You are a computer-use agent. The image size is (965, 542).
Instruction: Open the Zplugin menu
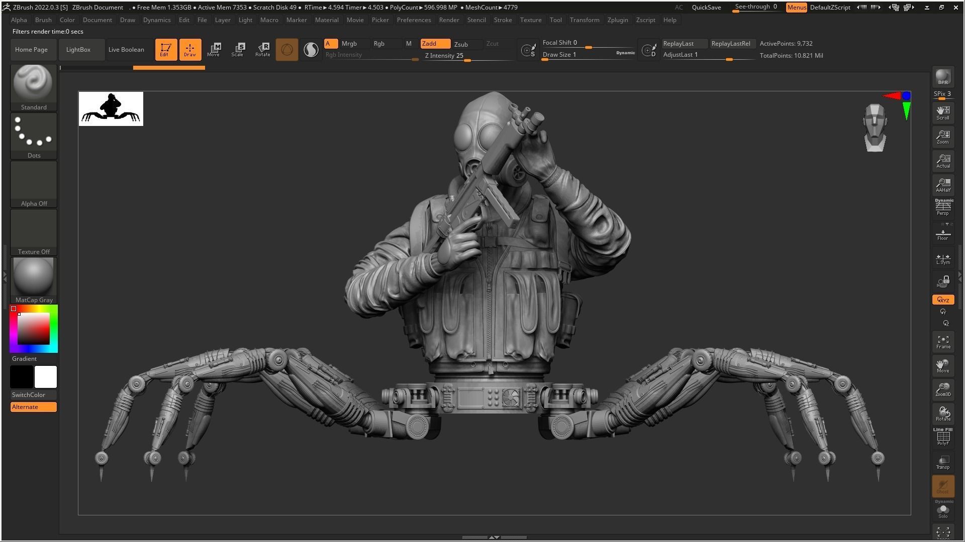click(x=618, y=20)
